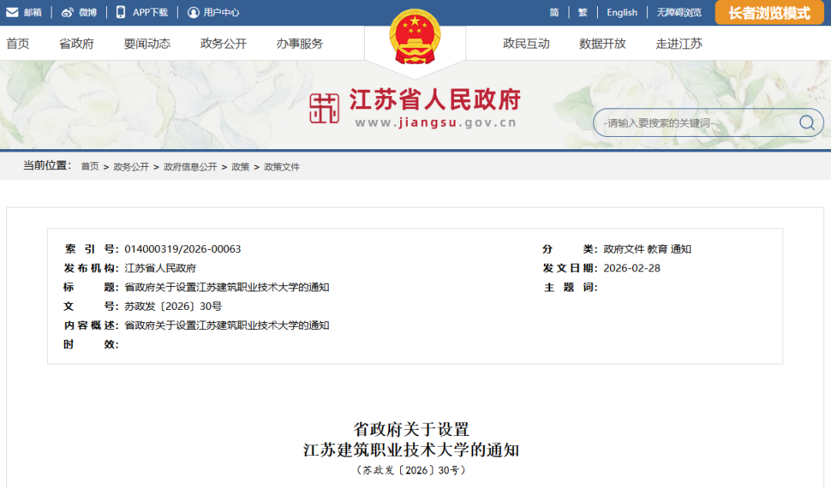831x489 pixels.
Task: Go to 办事服务 menu item
Action: coord(299,44)
